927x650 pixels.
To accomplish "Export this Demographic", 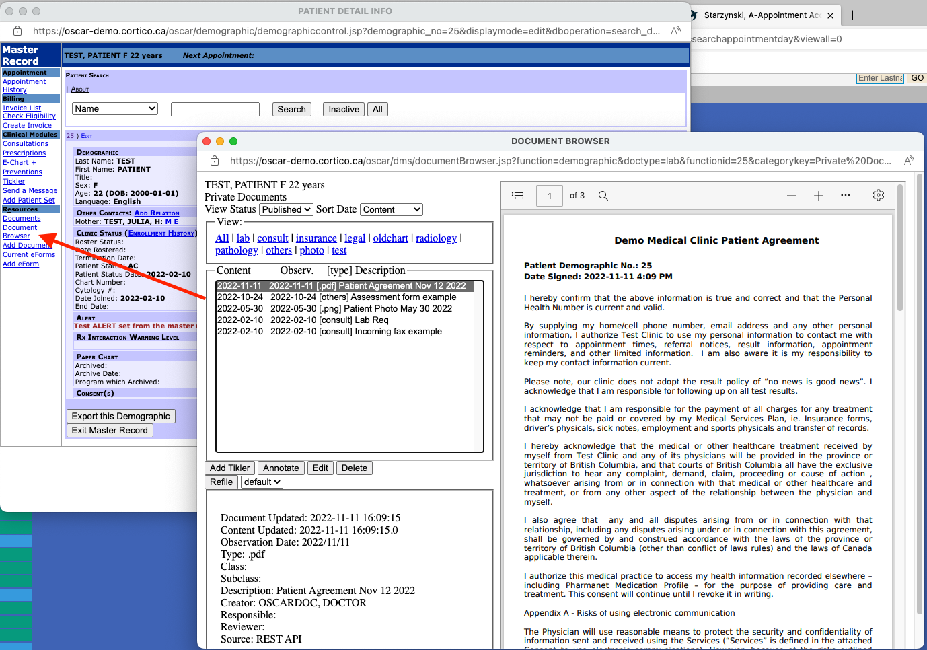I will pos(120,416).
